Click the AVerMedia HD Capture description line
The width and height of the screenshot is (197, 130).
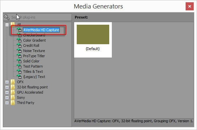(x=134, y=121)
